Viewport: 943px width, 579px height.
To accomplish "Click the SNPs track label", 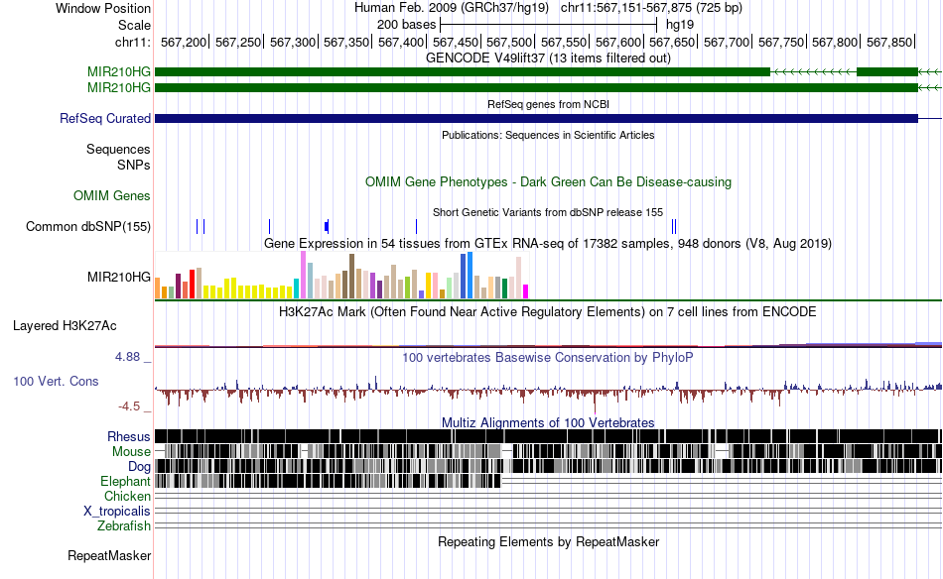I will [134, 165].
